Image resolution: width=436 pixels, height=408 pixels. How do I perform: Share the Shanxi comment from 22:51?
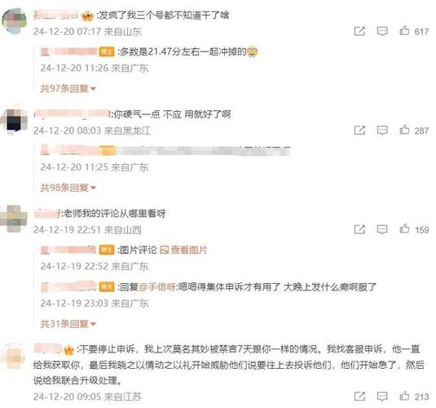click(x=359, y=229)
